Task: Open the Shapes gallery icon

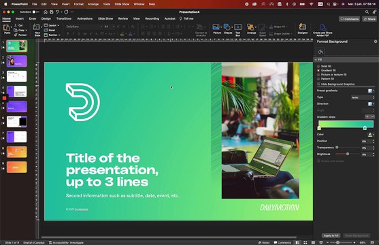Action: pyautogui.click(x=227, y=27)
